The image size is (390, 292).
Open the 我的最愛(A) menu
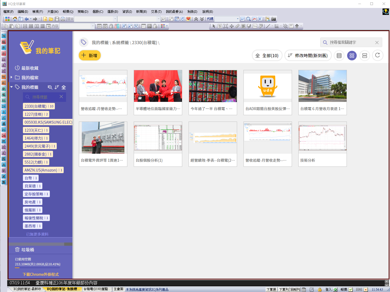pyautogui.click(x=174, y=12)
